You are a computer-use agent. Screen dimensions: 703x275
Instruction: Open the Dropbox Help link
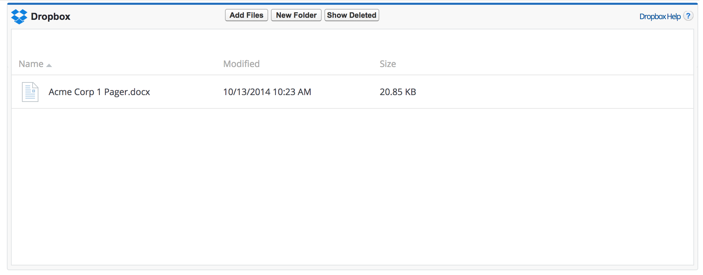pos(660,16)
